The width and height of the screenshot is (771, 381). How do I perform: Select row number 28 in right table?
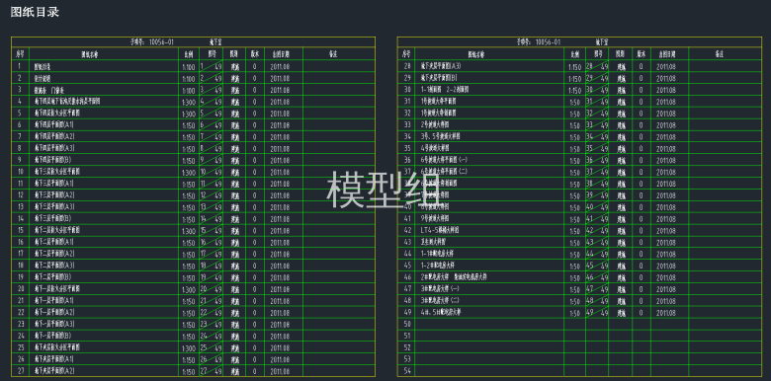coord(406,66)
